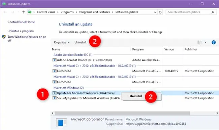Collapse the Microsoft Windows (2) group
Screen dimensions: 219x130
tap(69, 88)
